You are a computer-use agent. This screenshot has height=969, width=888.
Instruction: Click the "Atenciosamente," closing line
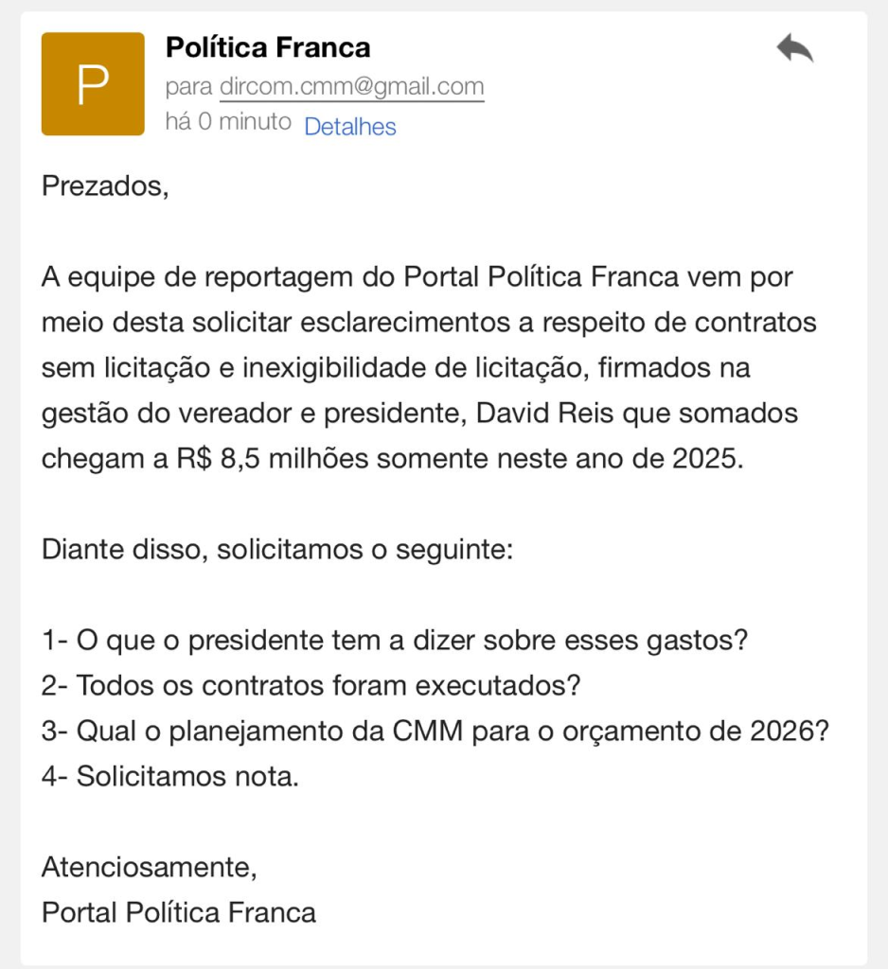coord(149,867)
